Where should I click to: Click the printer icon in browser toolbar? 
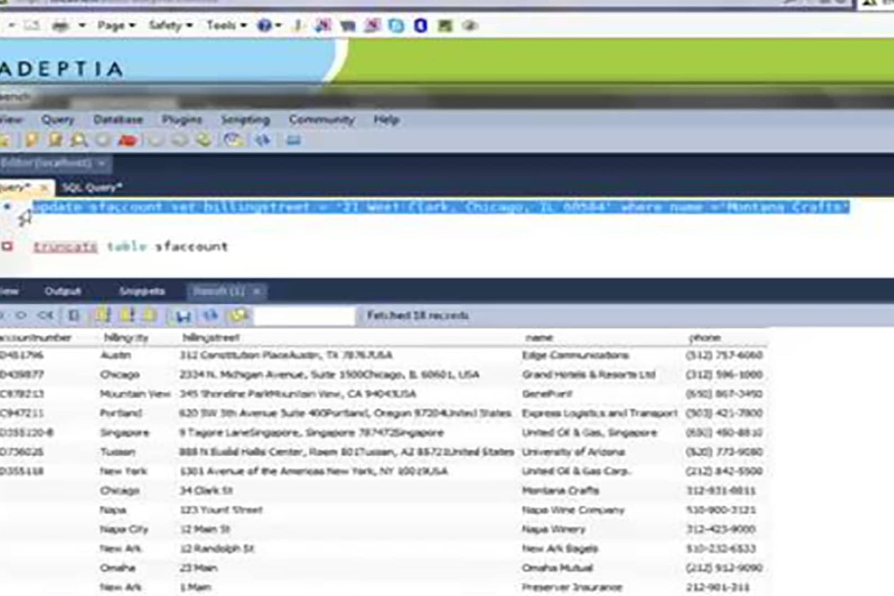pyautogui.click(x=60, y=26)
